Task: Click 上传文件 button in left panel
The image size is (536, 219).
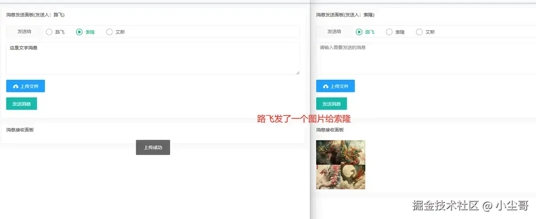Action: click(25, 86)
